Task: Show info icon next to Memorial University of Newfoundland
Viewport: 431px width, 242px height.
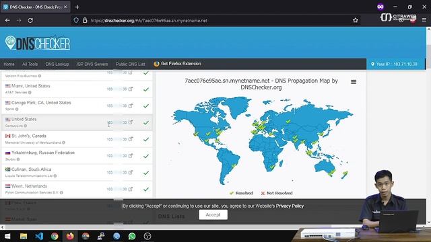Action: point(63,143)
